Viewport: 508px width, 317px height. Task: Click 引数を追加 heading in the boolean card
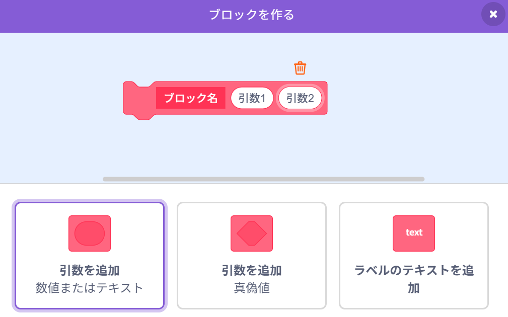pyautogui.click(x=252, y=270)
